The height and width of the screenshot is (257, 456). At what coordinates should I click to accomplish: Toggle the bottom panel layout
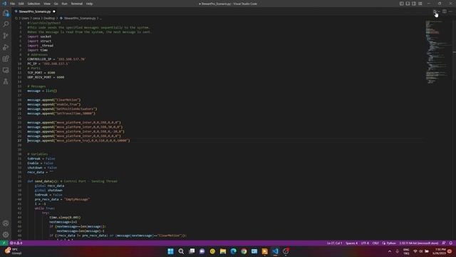(408, 4)
